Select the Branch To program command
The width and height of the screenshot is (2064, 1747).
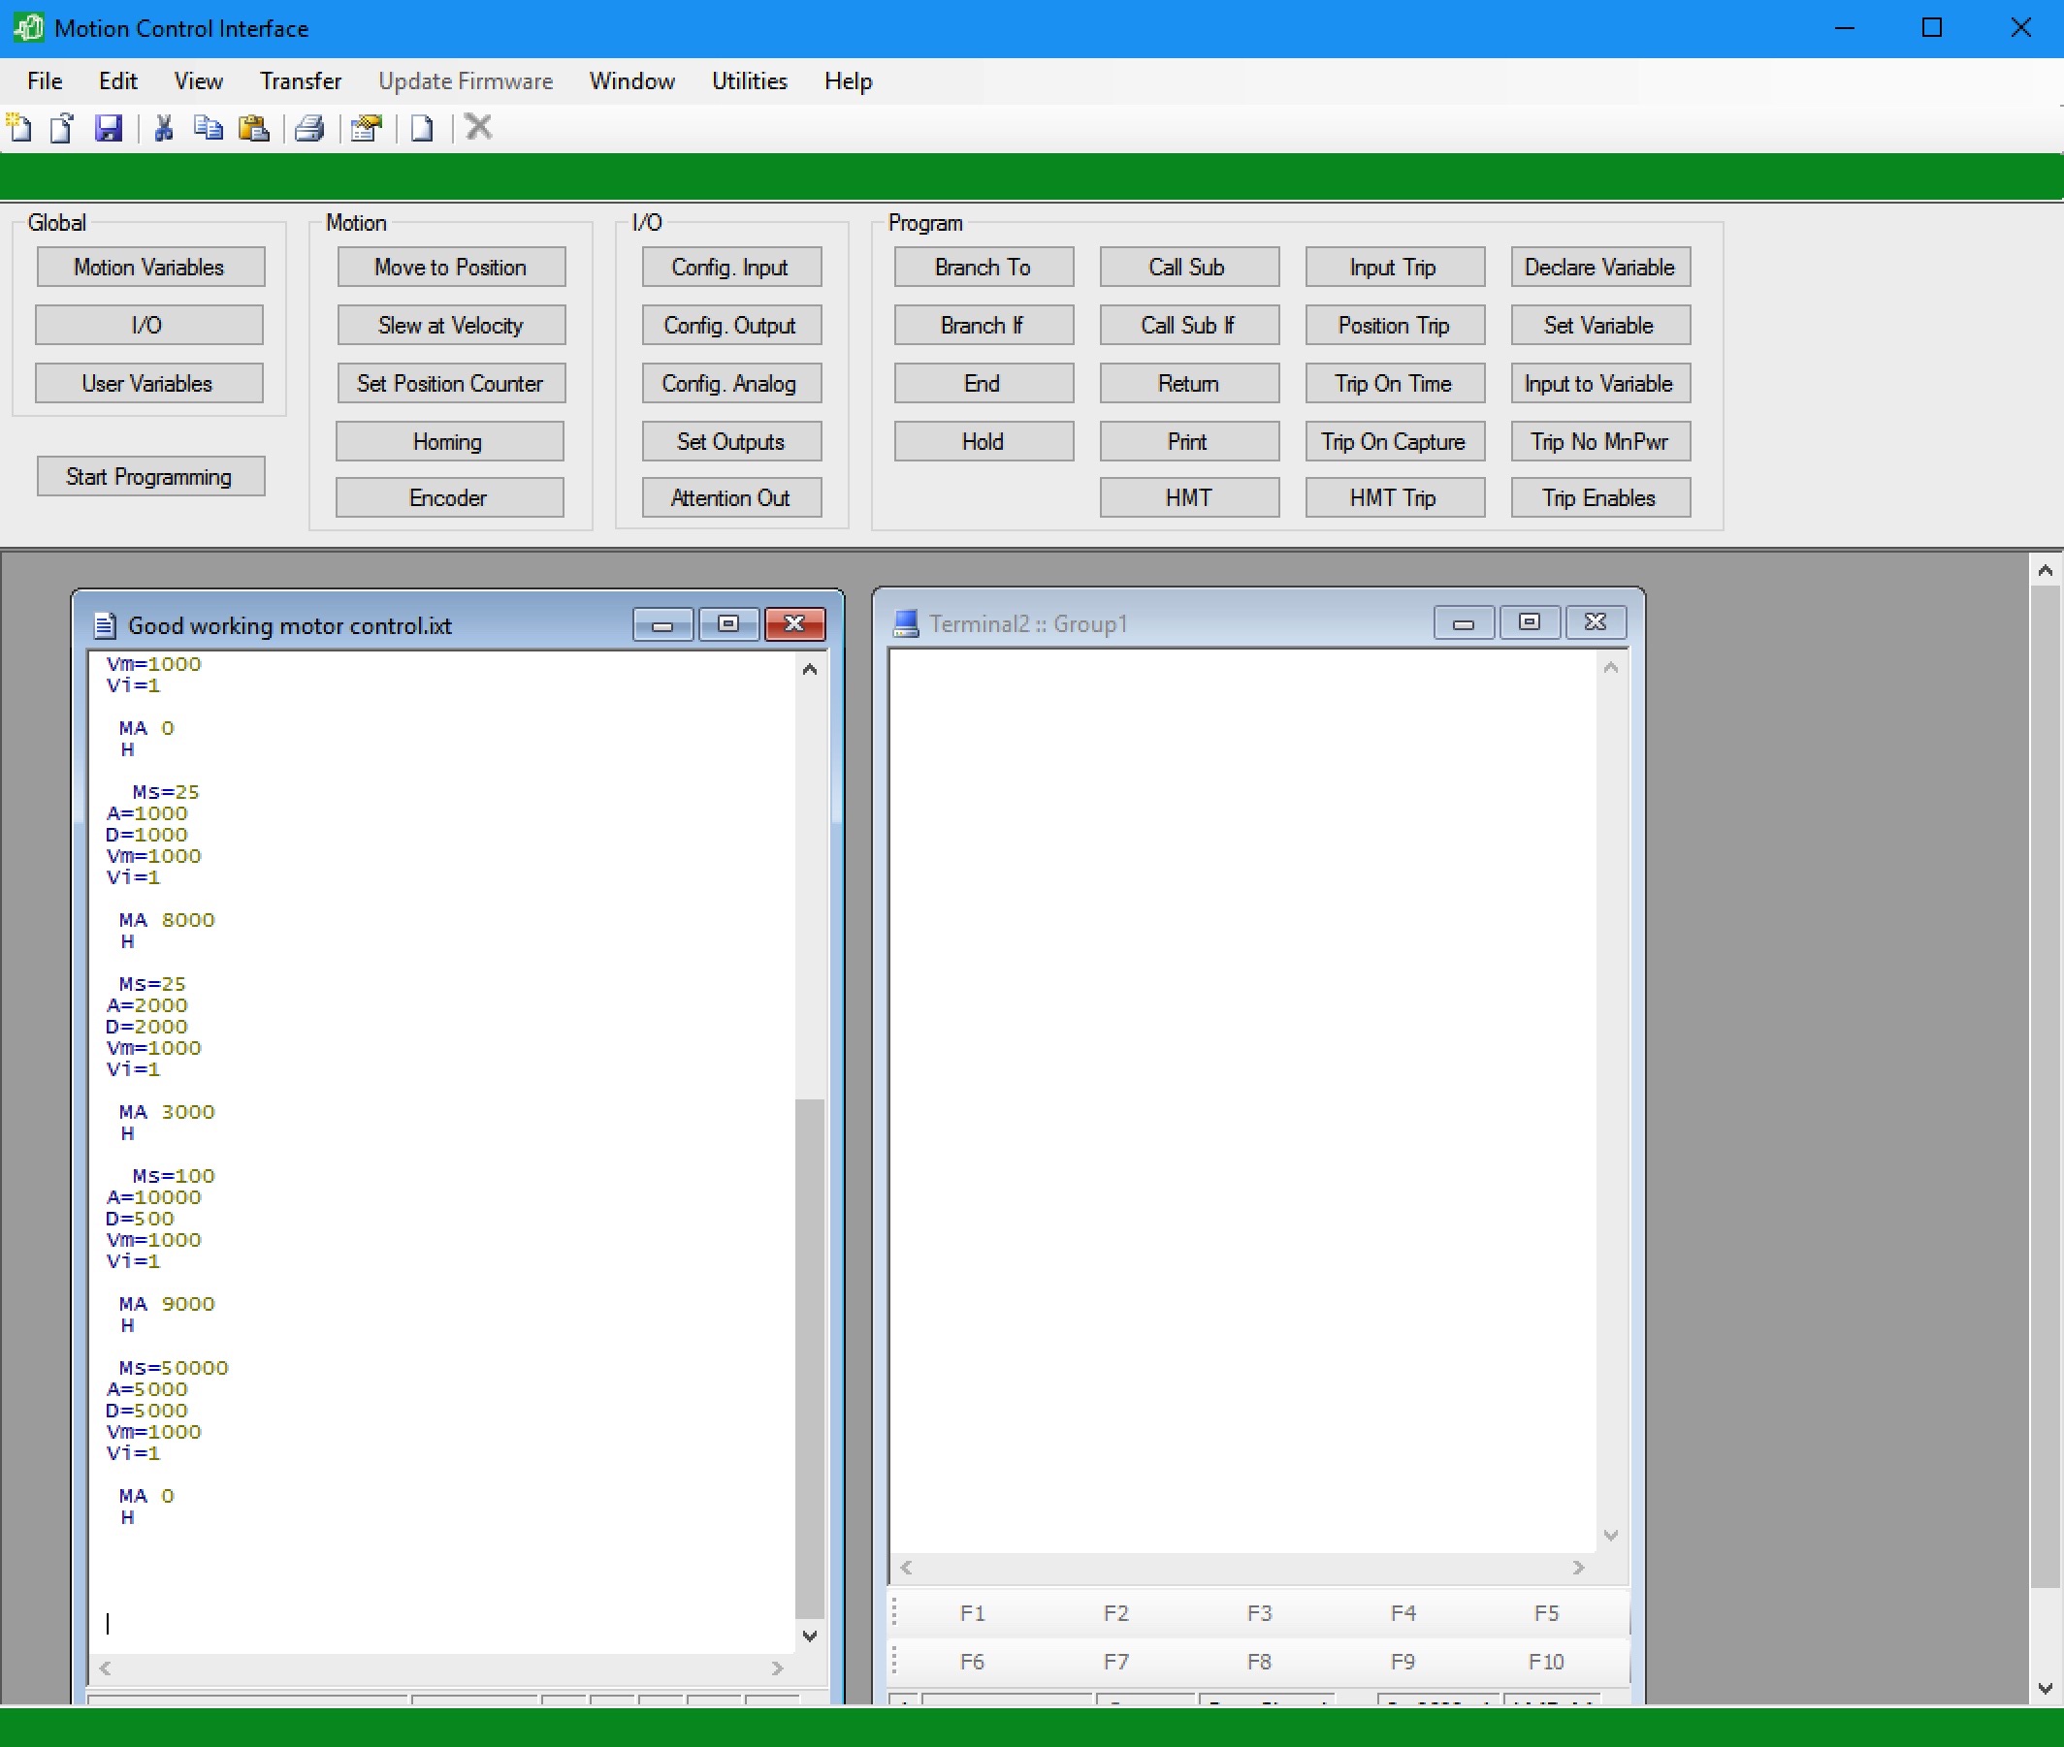(x=982, y=267)
